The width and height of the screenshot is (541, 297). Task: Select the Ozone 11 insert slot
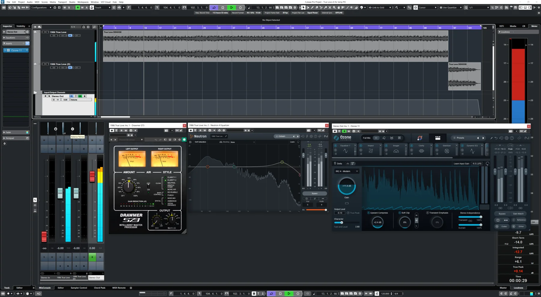tap(16, 50)
